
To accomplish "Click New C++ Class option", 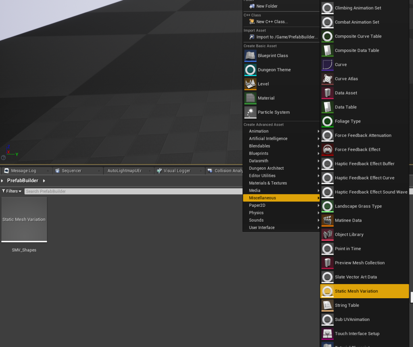I will [272, 22].
